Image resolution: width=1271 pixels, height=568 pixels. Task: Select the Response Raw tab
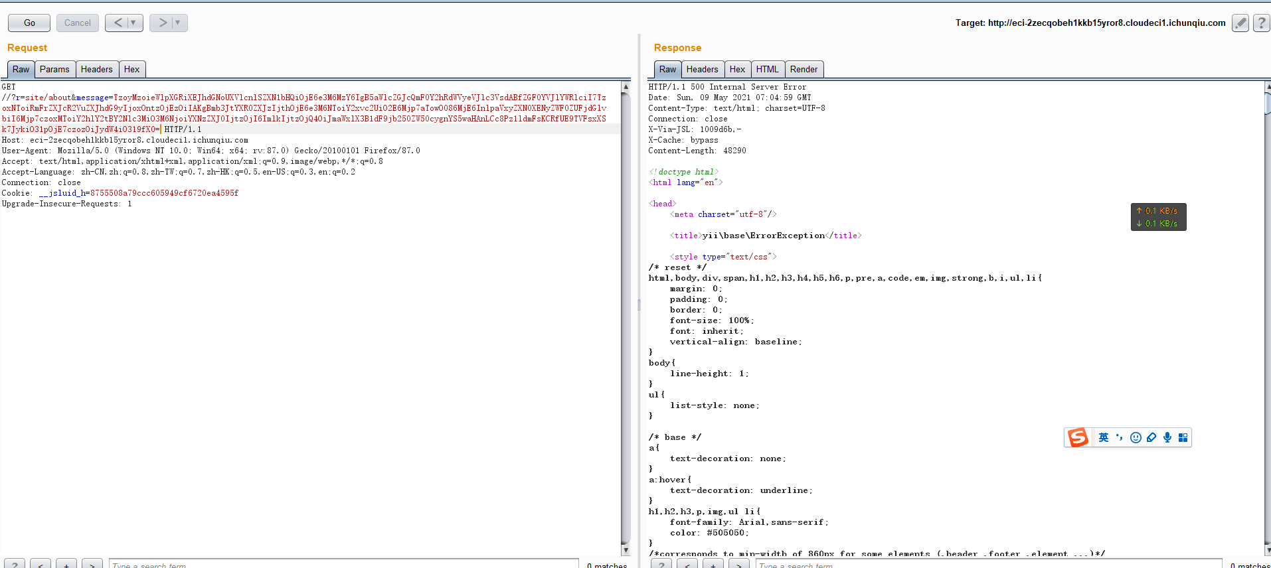coord(667,69)
